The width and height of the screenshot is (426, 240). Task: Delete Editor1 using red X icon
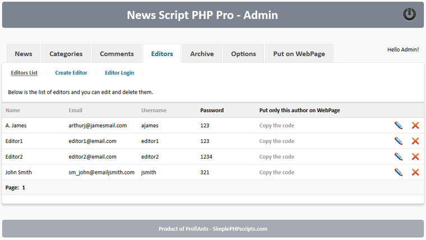click(415, 141)
